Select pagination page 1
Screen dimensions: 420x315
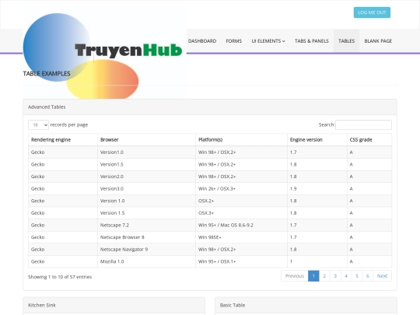[x=313, y=276]
